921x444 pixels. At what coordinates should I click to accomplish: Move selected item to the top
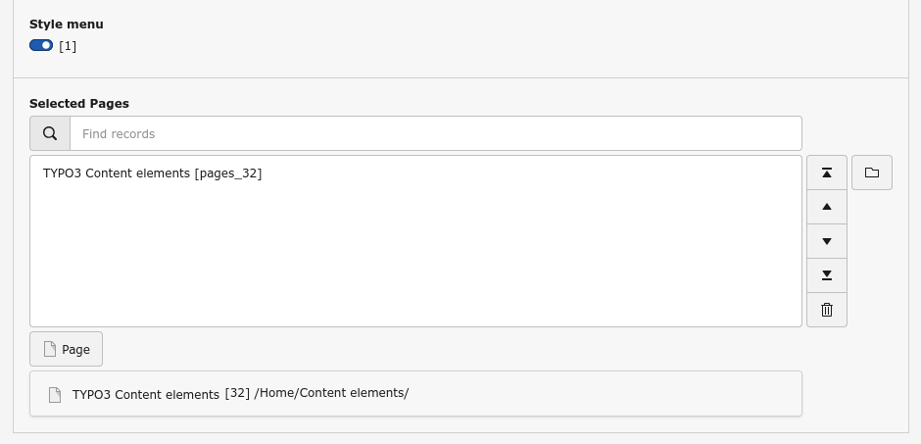(827, 173)
